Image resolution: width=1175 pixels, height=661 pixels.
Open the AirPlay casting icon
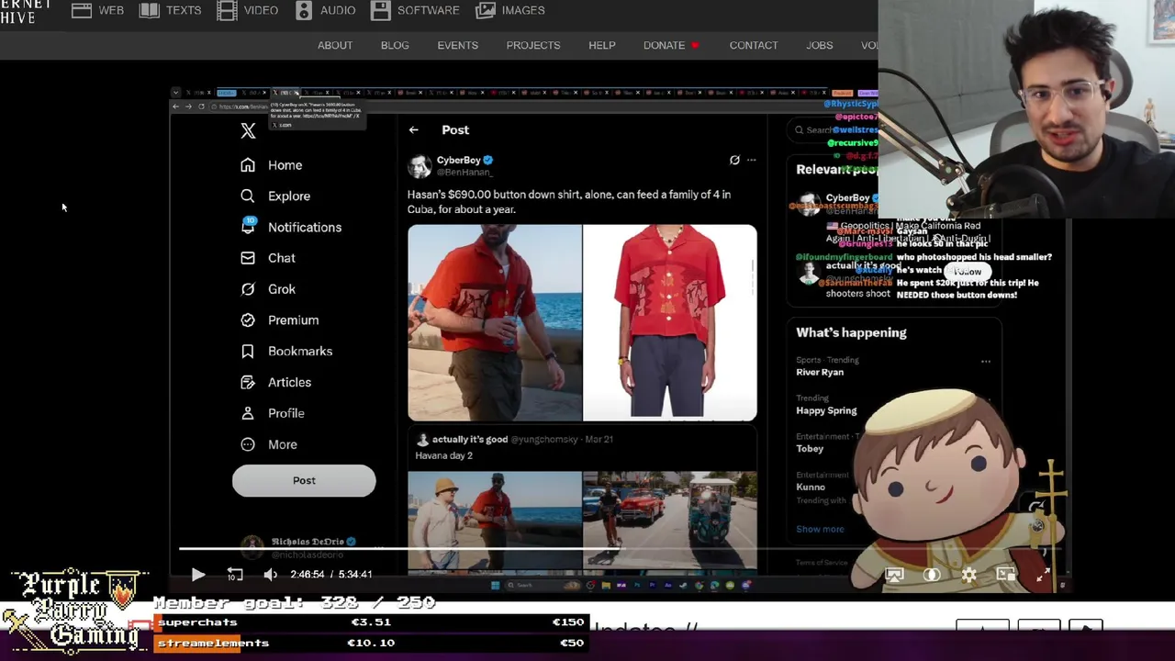[894, 575]
